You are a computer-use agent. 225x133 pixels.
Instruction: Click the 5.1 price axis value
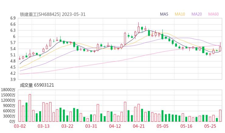pyautogui.click(x=13, y=55)
